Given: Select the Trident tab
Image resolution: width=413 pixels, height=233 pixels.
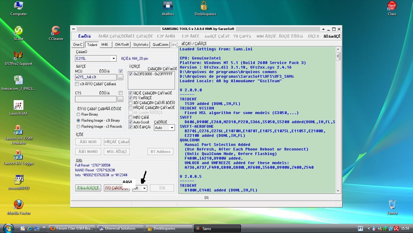Looking at the screenshot, I should (92, 45).
